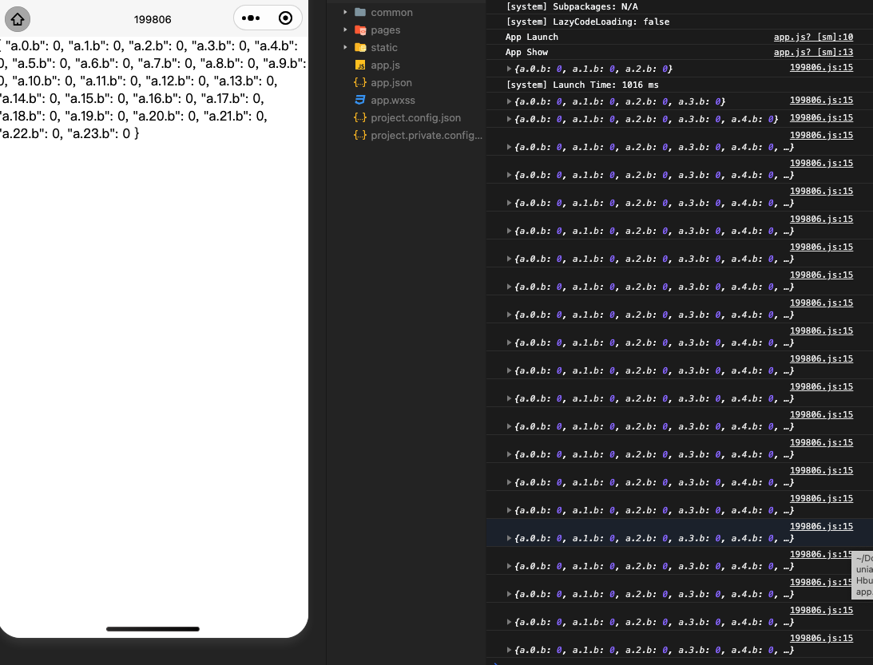Screen dimensions: 873x665
Task: Click the app.js JavaScript file icon
Action: [360, 65]
